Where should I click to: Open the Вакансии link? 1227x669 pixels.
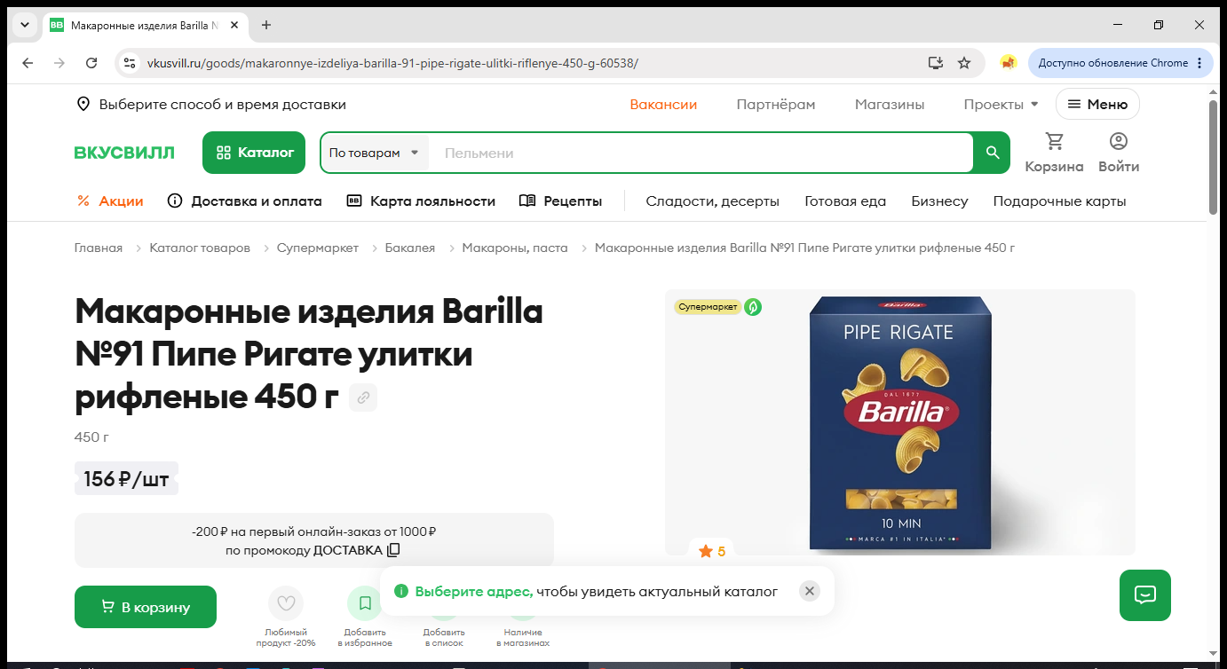click(663, 105)
